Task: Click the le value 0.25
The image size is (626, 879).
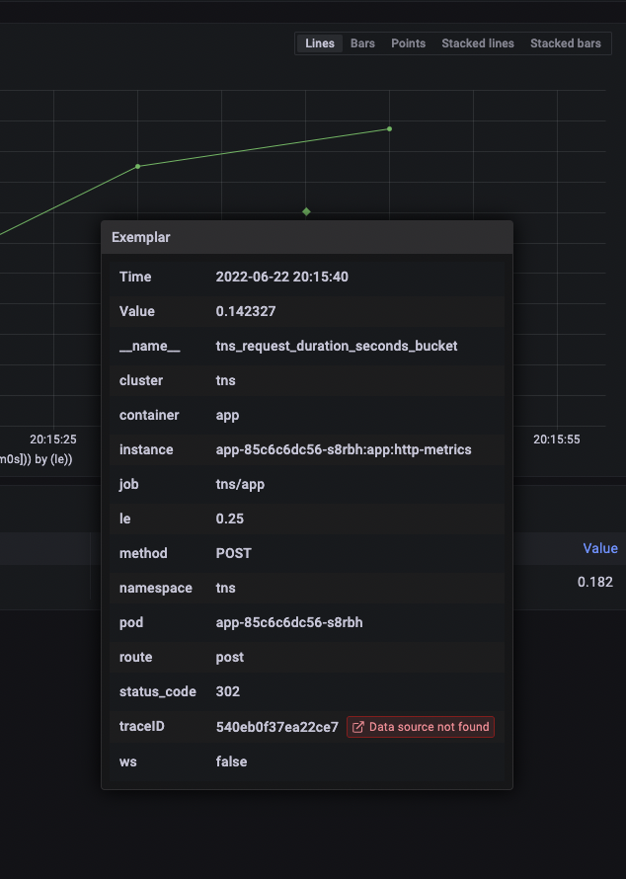Action: point(230,519)
